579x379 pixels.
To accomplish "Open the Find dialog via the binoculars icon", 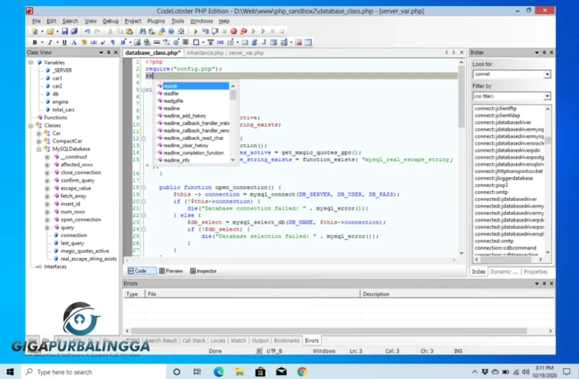I will click(x=143, y=32).
